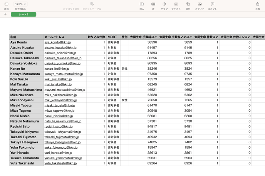Open the View (表示) sidebar options
Screen dimensions: 265x176
(7, 4)
